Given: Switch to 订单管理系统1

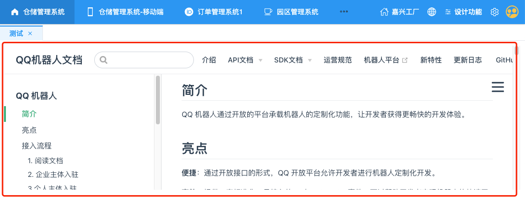Looking at the screenshot, I should [x=214, y=12].
